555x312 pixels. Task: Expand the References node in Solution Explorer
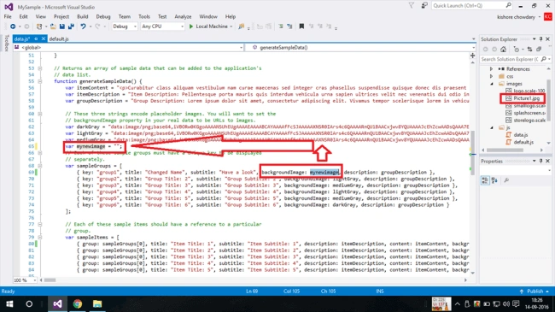(x=491, y=68)
